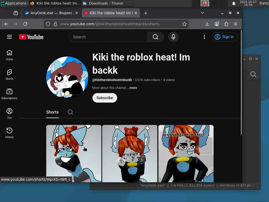This screenshot has height=202, width=269.
Task: Open Firefox downloads panel
Action: tap(207, 24)
